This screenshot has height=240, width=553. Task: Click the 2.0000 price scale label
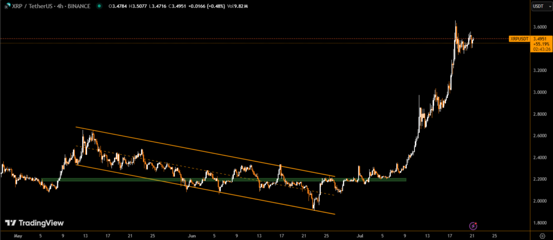(x=541, y=201)
